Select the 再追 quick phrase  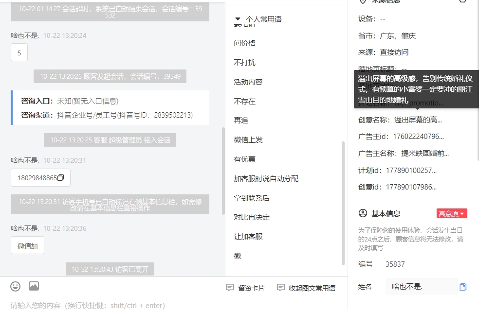pyautogui.click(x=241, y=121)
